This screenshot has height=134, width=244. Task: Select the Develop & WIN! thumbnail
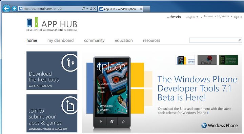(x=229, y=60)
